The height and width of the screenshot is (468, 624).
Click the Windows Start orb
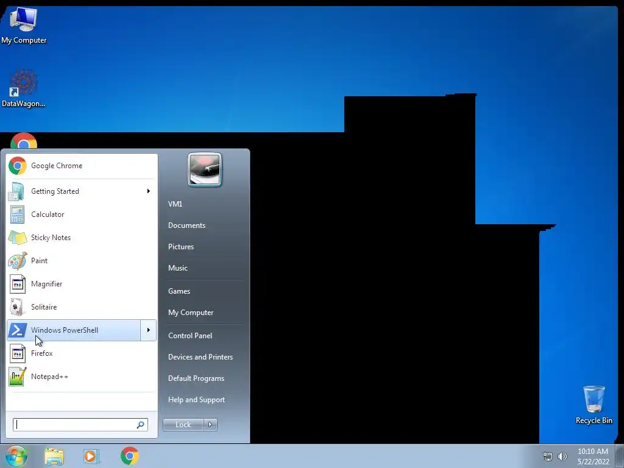pos(16,456)
